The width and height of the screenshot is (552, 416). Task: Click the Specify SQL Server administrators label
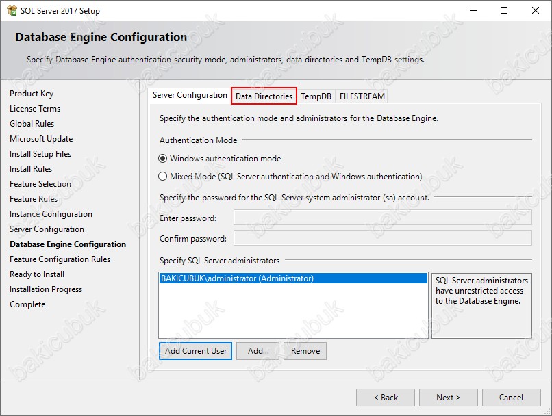(x=219, y=261)
